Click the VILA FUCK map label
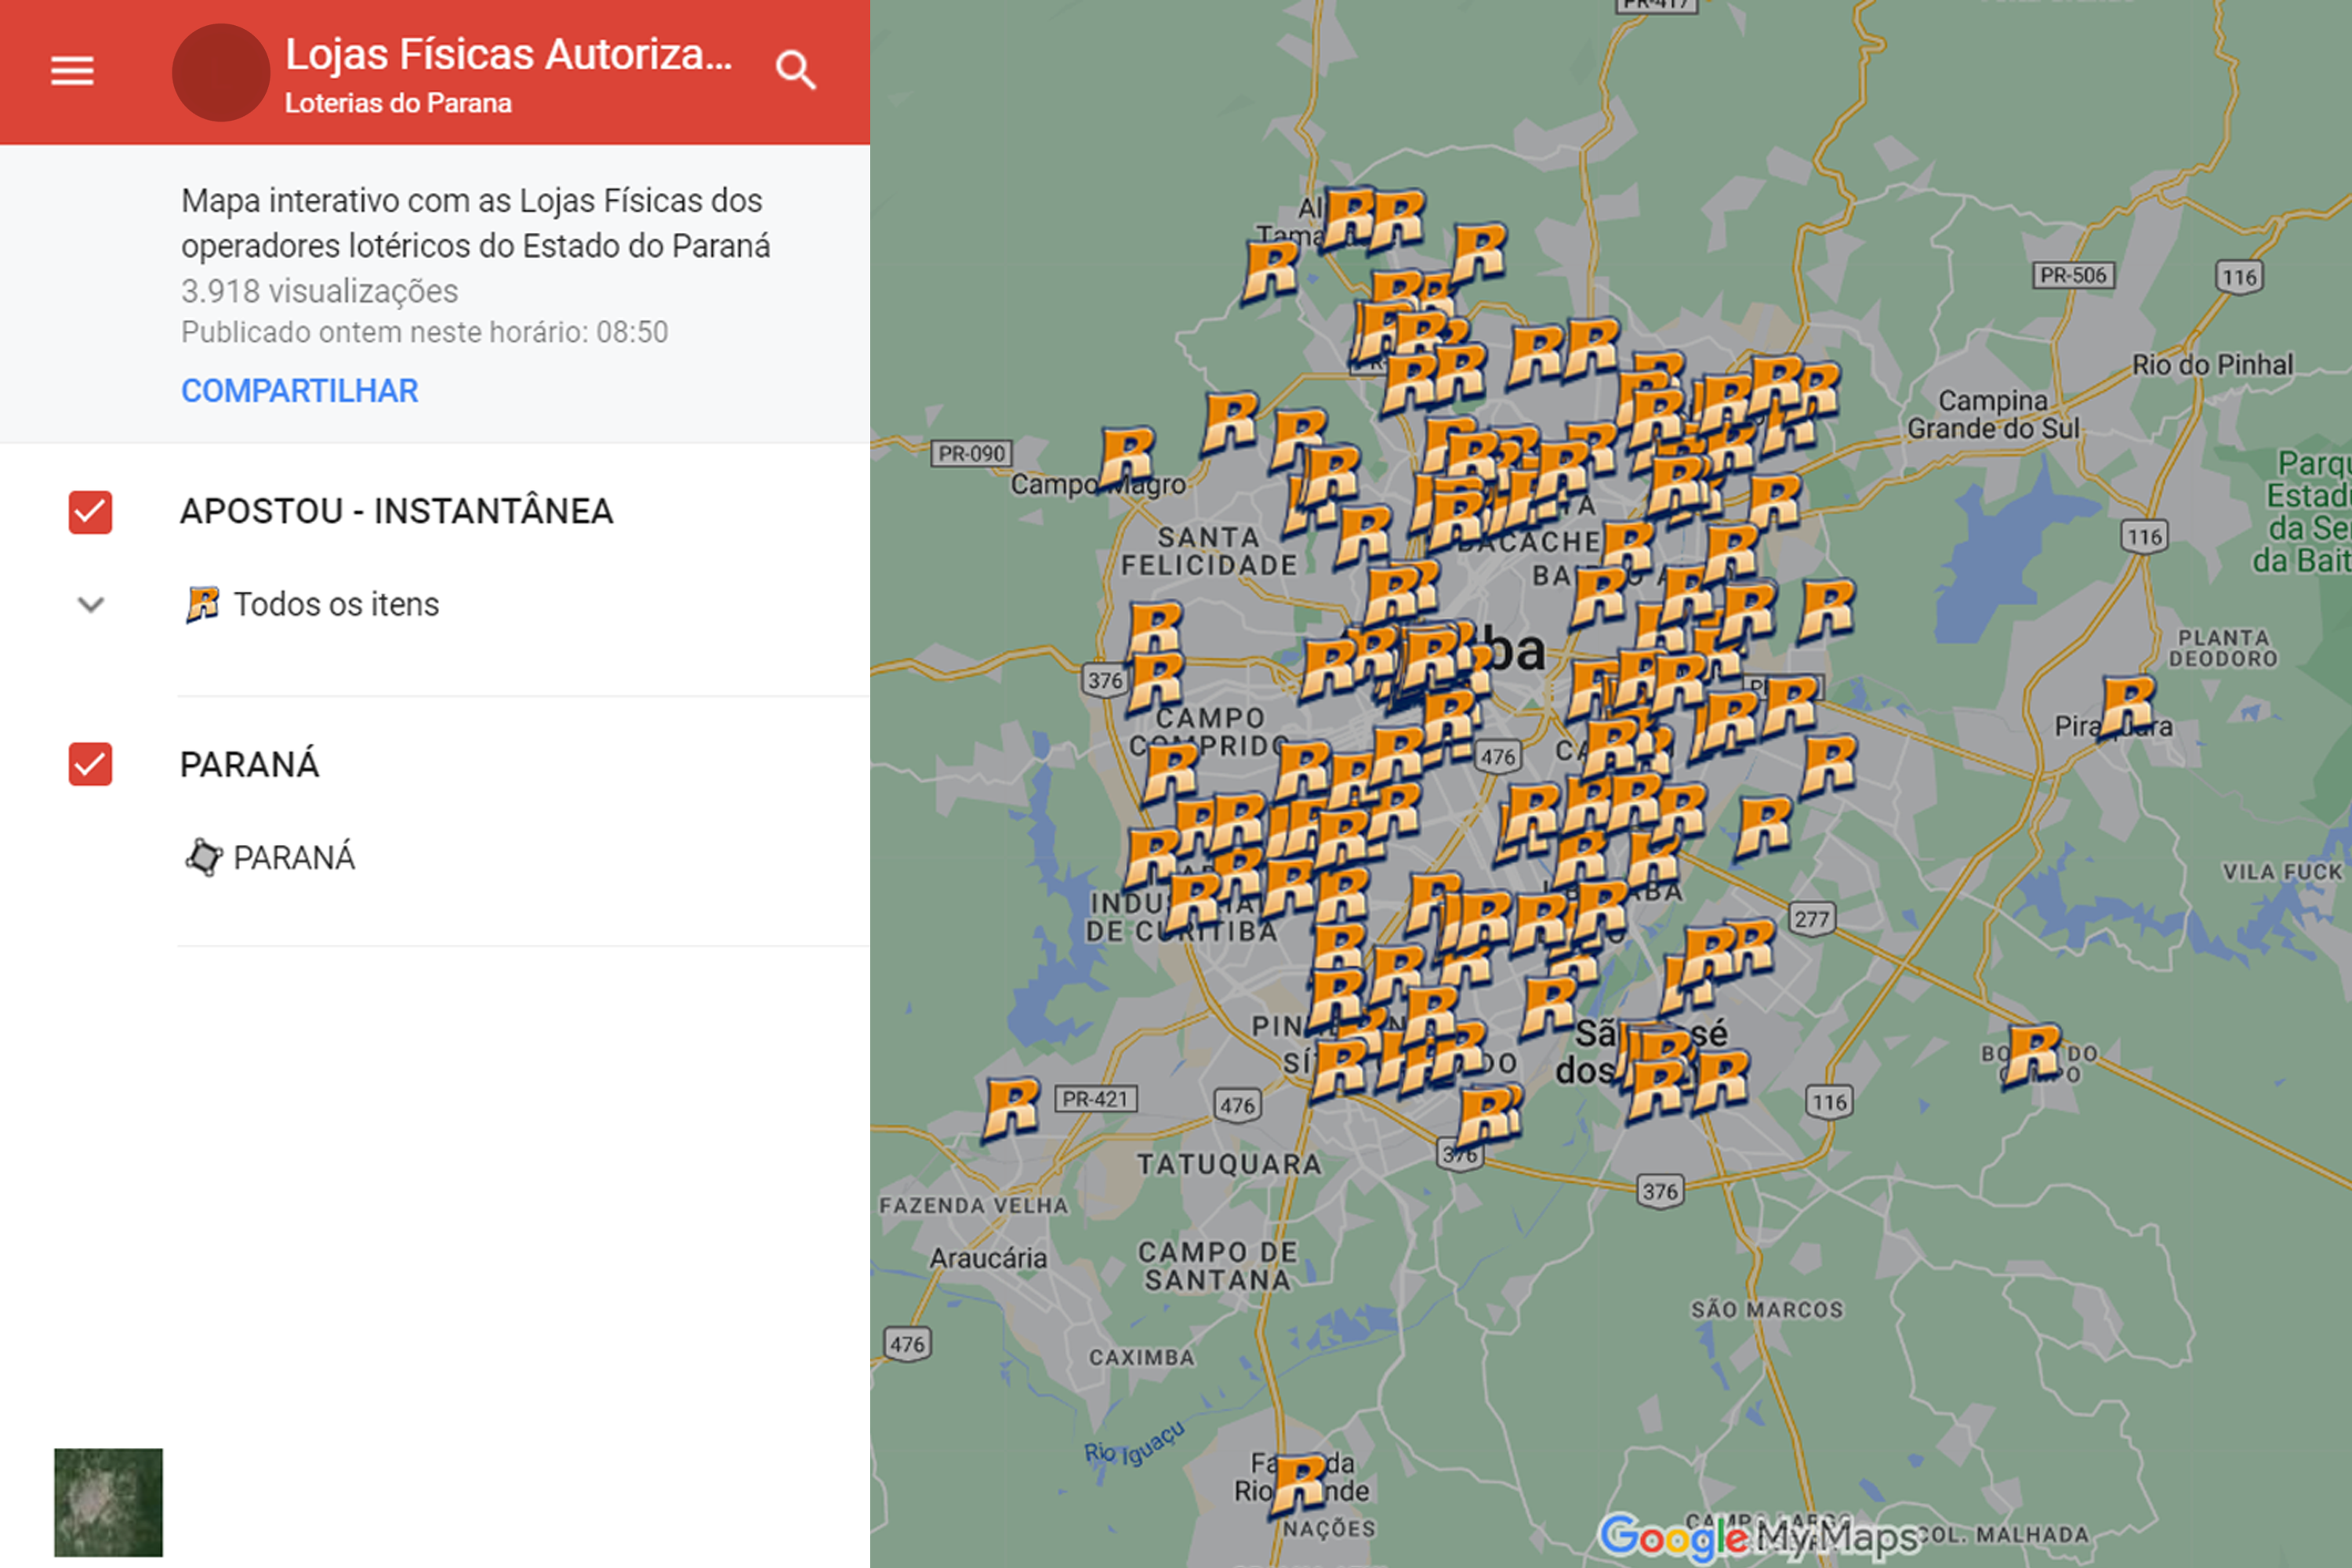 (x=2282, y=871)
